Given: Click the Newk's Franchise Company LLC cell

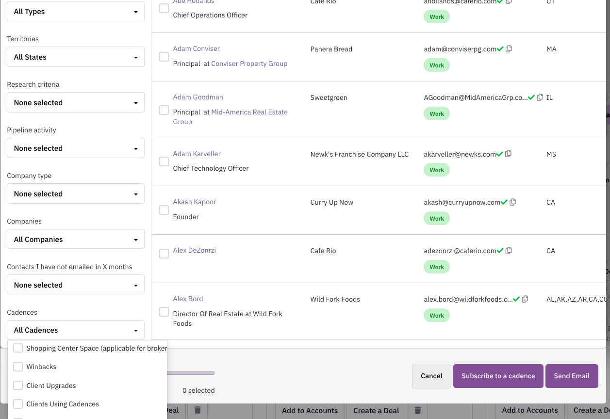Looking at the screenshot, I should (360, 154).
